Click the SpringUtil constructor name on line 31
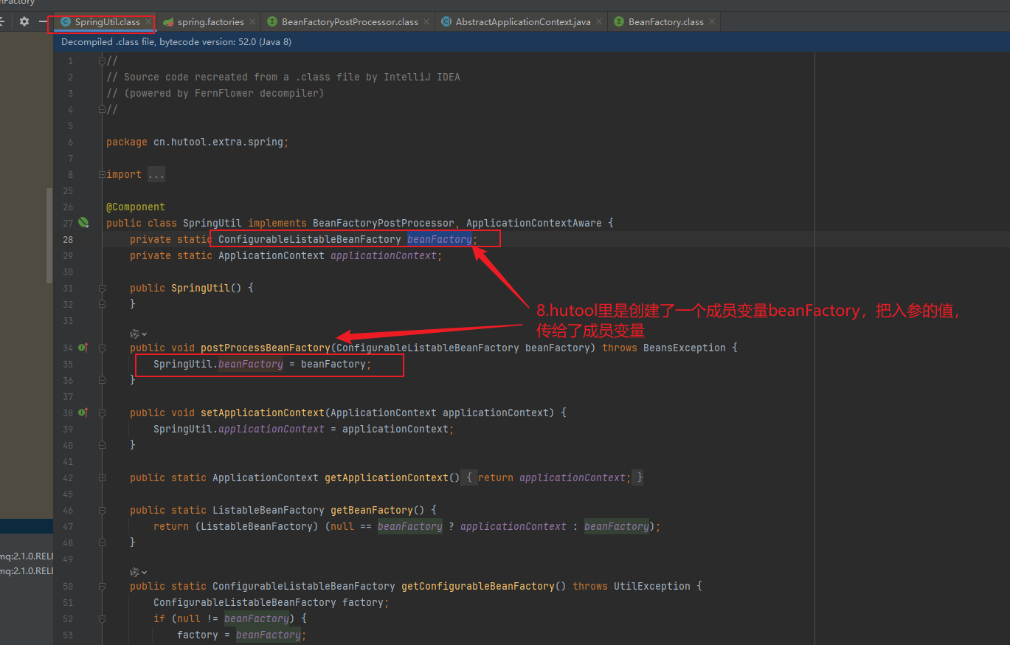Viewport: 1010px width, 645px height. click(x=201, y=288)
